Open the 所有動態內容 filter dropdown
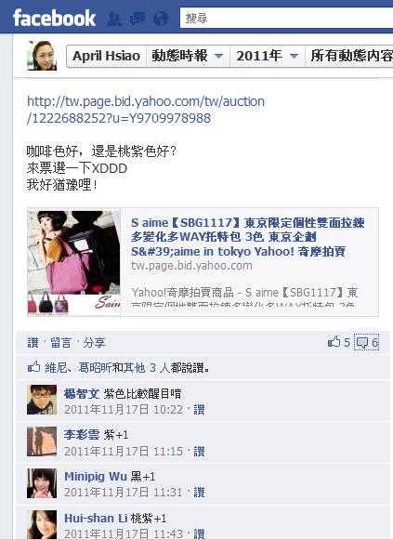This screenshot has height=540, width=393. click(349, 56)
